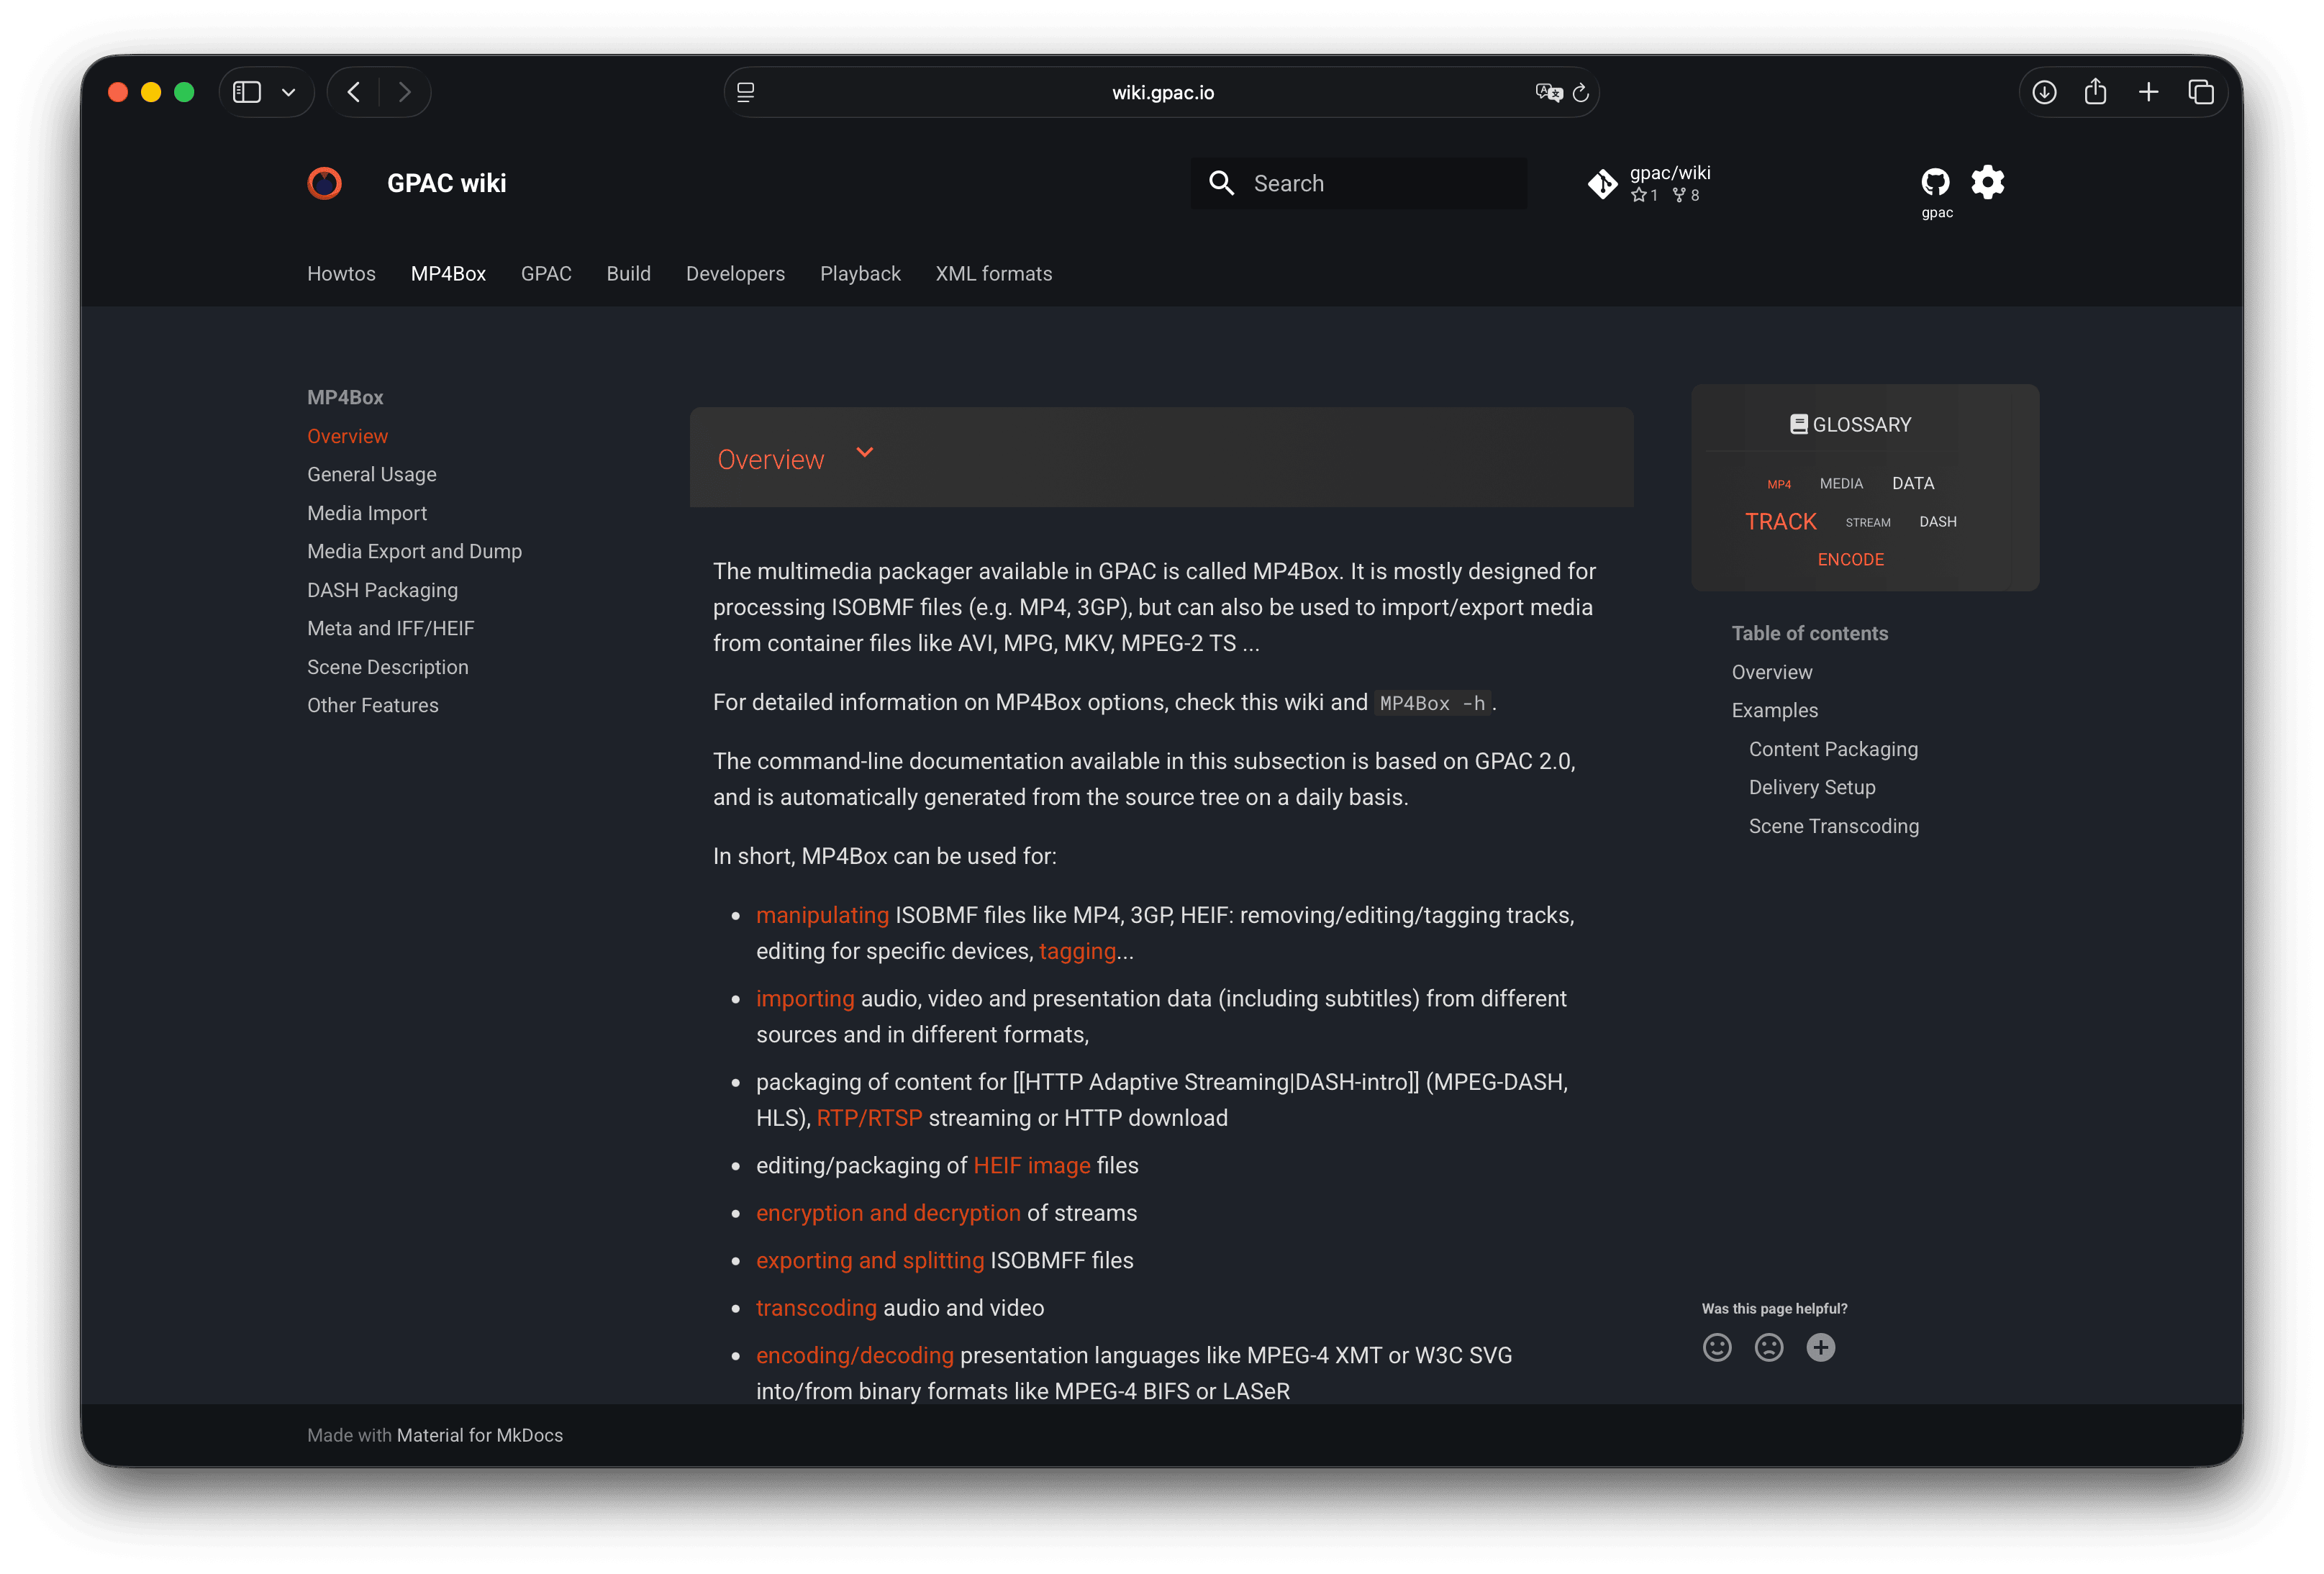Follow the 'manipulating' link
Image resolution: width=2324 pixels, height=1574 pixels.
pyautogui.click(x=822, y=915)
